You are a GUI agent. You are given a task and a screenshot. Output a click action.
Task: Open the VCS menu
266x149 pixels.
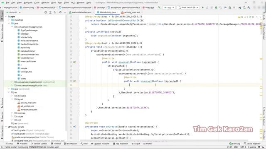click(x=73, y=2)
